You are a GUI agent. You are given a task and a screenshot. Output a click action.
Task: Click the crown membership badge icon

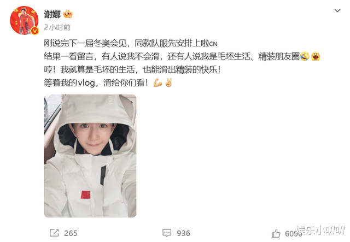68,15
